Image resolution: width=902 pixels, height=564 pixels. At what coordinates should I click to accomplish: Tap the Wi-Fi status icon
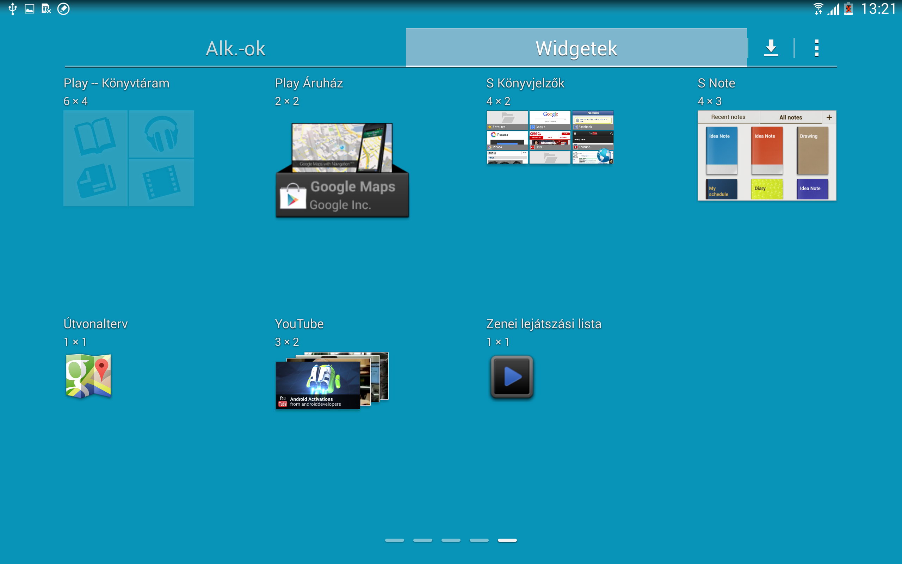coord(818,8)
